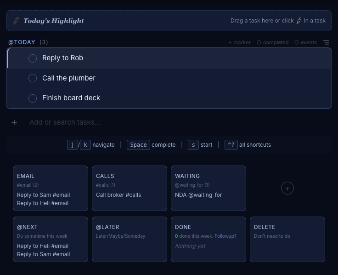Image resolution: width=338 pixels, height=275 pixels.
Task: Mark Call the plumber as complete
Action: (33, 78)
